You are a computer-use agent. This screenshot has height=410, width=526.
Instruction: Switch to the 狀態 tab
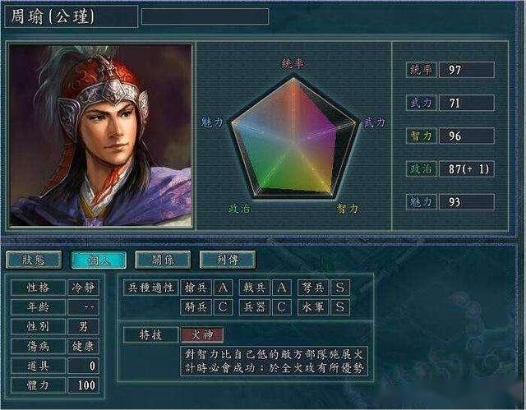34,260
